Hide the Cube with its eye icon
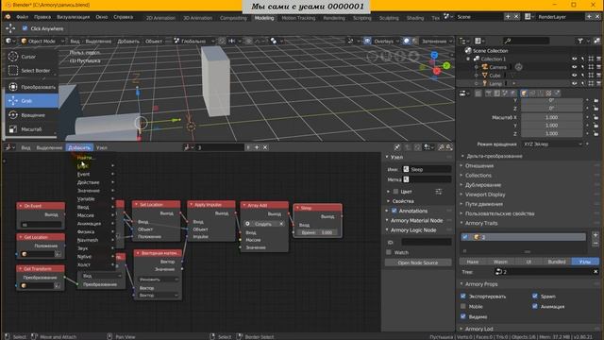The width and height of the screenshot is (604, 340). tap(575, 76)
